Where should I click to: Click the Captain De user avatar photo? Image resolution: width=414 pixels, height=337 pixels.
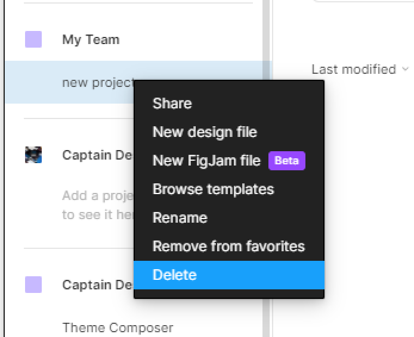[x=33, y=155]
